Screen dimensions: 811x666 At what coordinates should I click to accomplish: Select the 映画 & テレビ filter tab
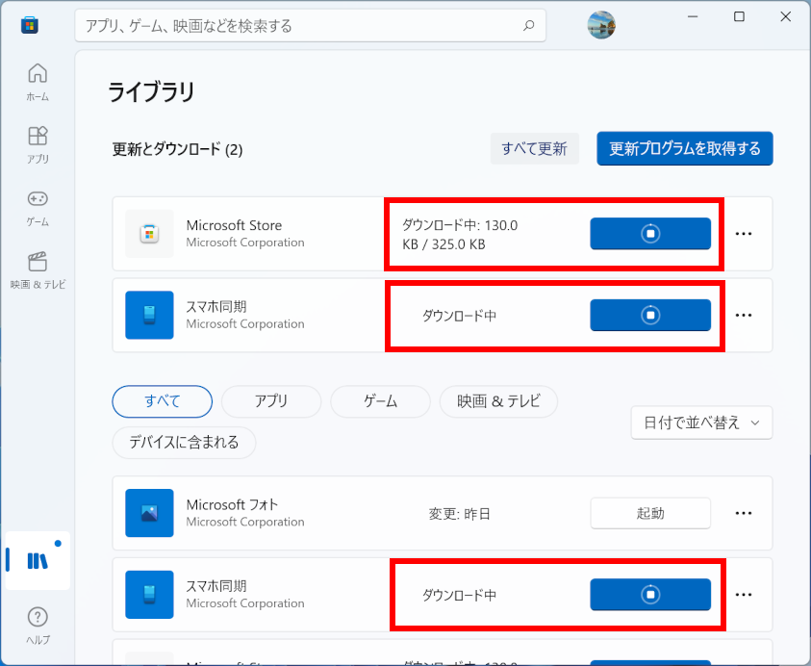(x=498, y=401)
